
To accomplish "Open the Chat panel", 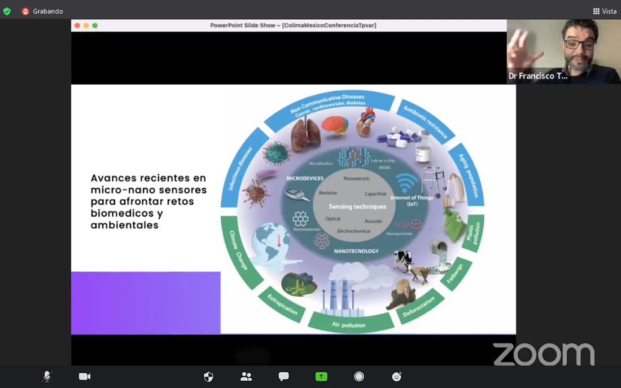I will pyautogui.click(x=284, y=376).
